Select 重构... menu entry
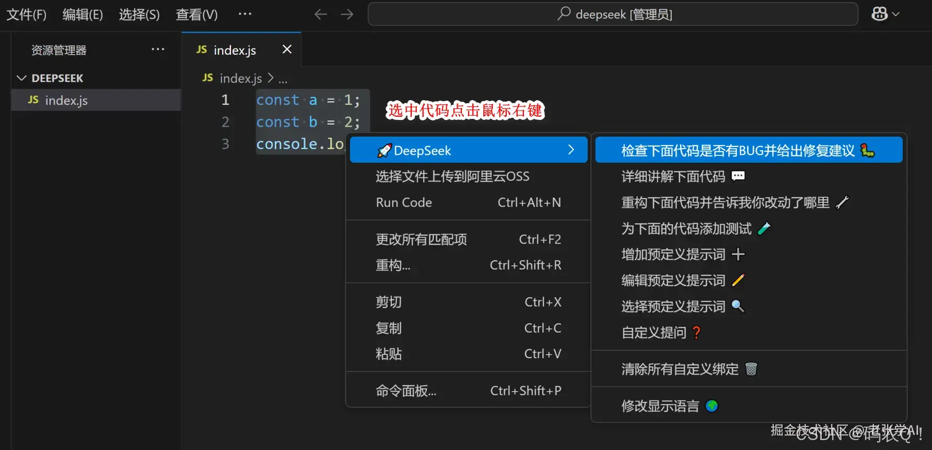The image size is (932, 450). point(469,265)
